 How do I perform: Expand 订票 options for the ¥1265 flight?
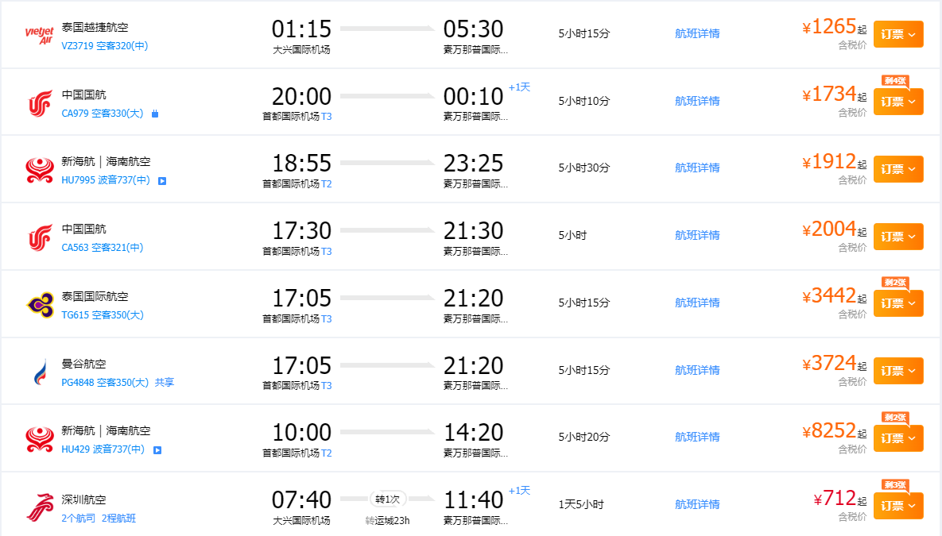pyautogui.click(x=898, y=34)
